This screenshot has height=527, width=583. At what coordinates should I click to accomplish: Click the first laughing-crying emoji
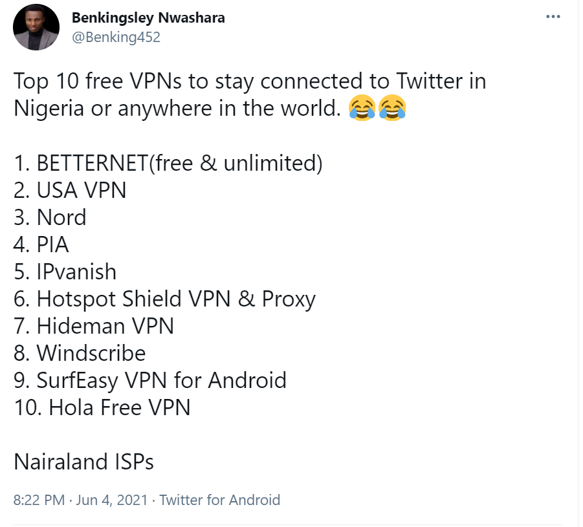pos(362,109)
